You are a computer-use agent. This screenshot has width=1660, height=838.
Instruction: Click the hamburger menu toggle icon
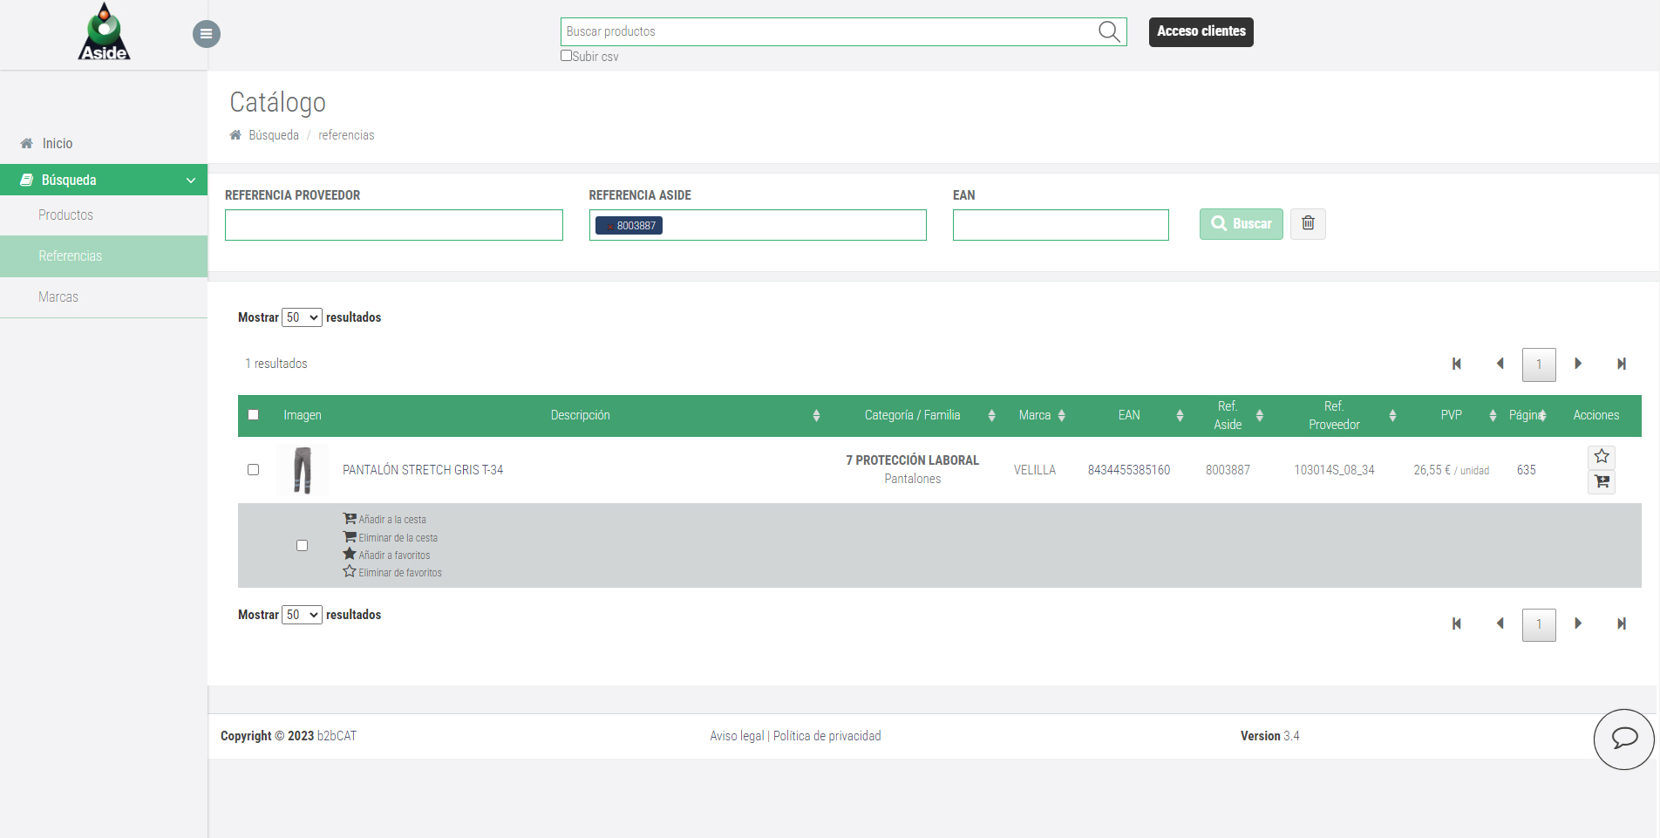point(206,34)
